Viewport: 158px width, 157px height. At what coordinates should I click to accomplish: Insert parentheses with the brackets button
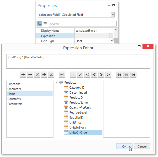[62, 75]
